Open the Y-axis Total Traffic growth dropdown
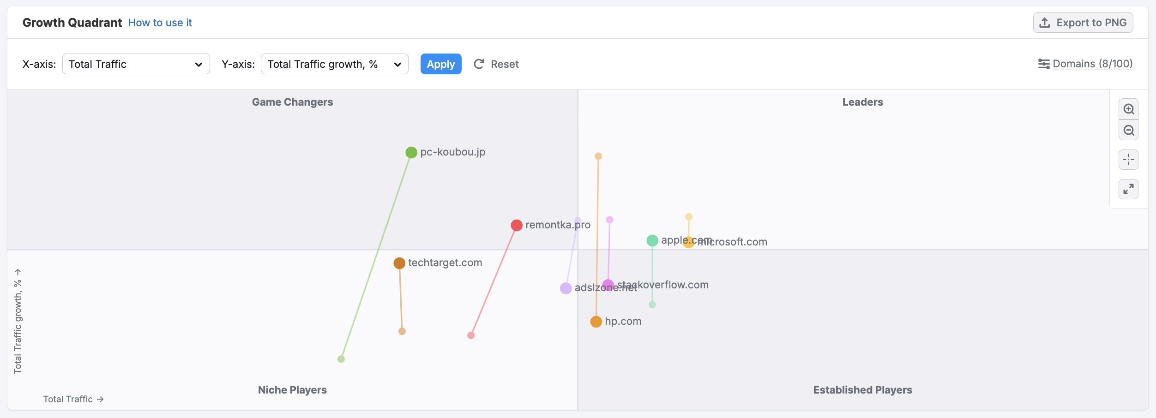Viewport: 1156px width, 418px height. tap(335, 64)
